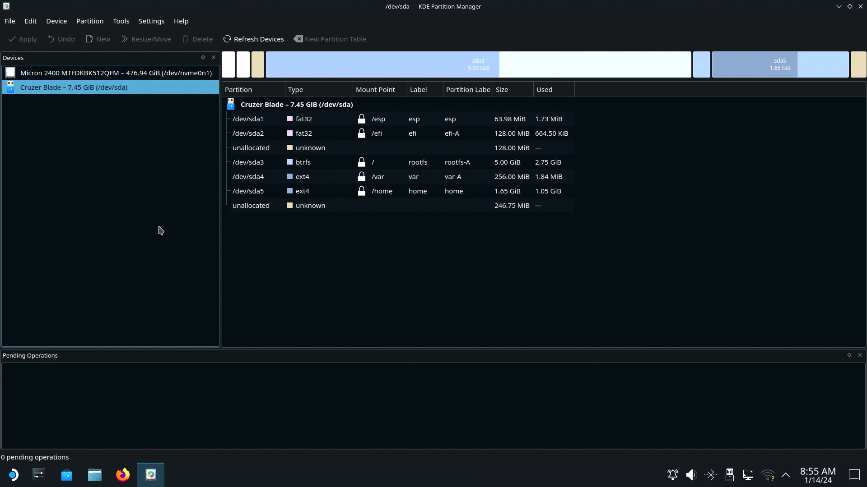Open the Partition menu
Viewport: 867px width, 487px height.
pyautogui.click(x=89, y=21)
